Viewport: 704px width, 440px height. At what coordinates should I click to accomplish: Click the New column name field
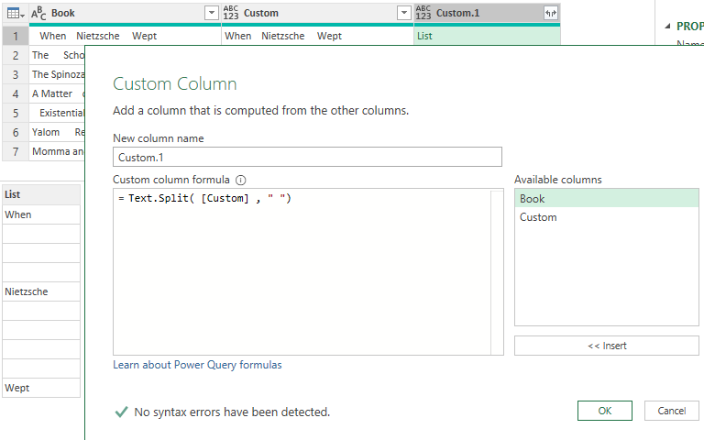click(307, 157)
